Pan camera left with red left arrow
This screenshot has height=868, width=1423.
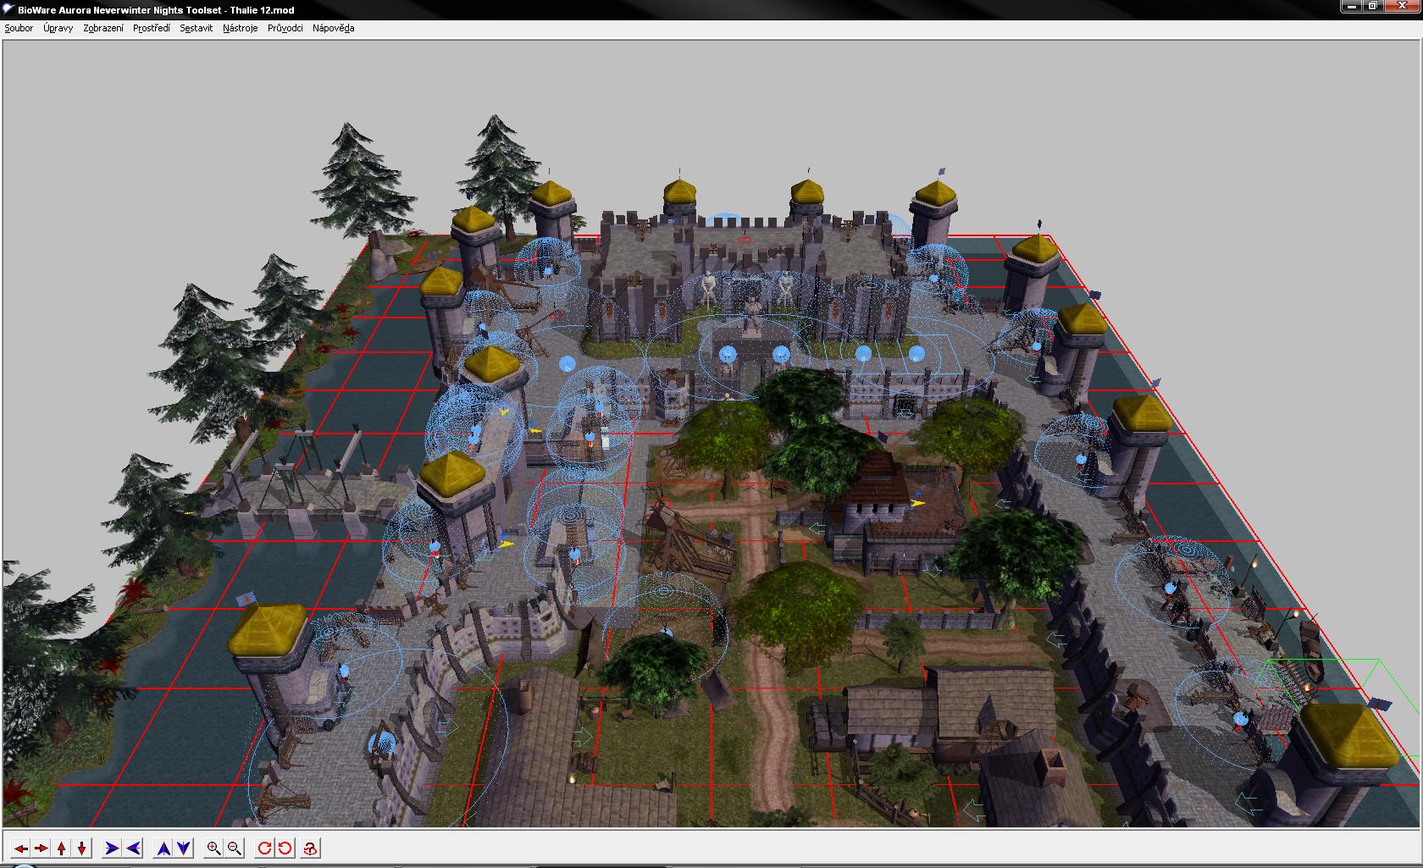[x=20, y=849]
